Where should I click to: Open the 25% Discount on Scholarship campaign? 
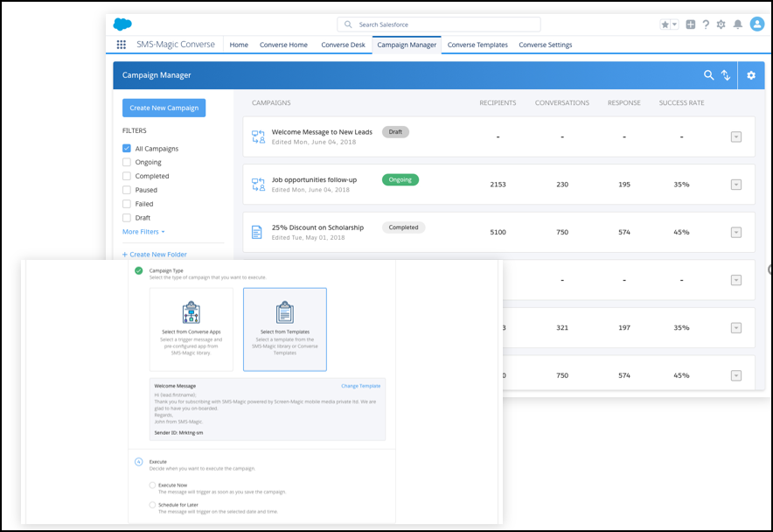(x=317, y=227)
